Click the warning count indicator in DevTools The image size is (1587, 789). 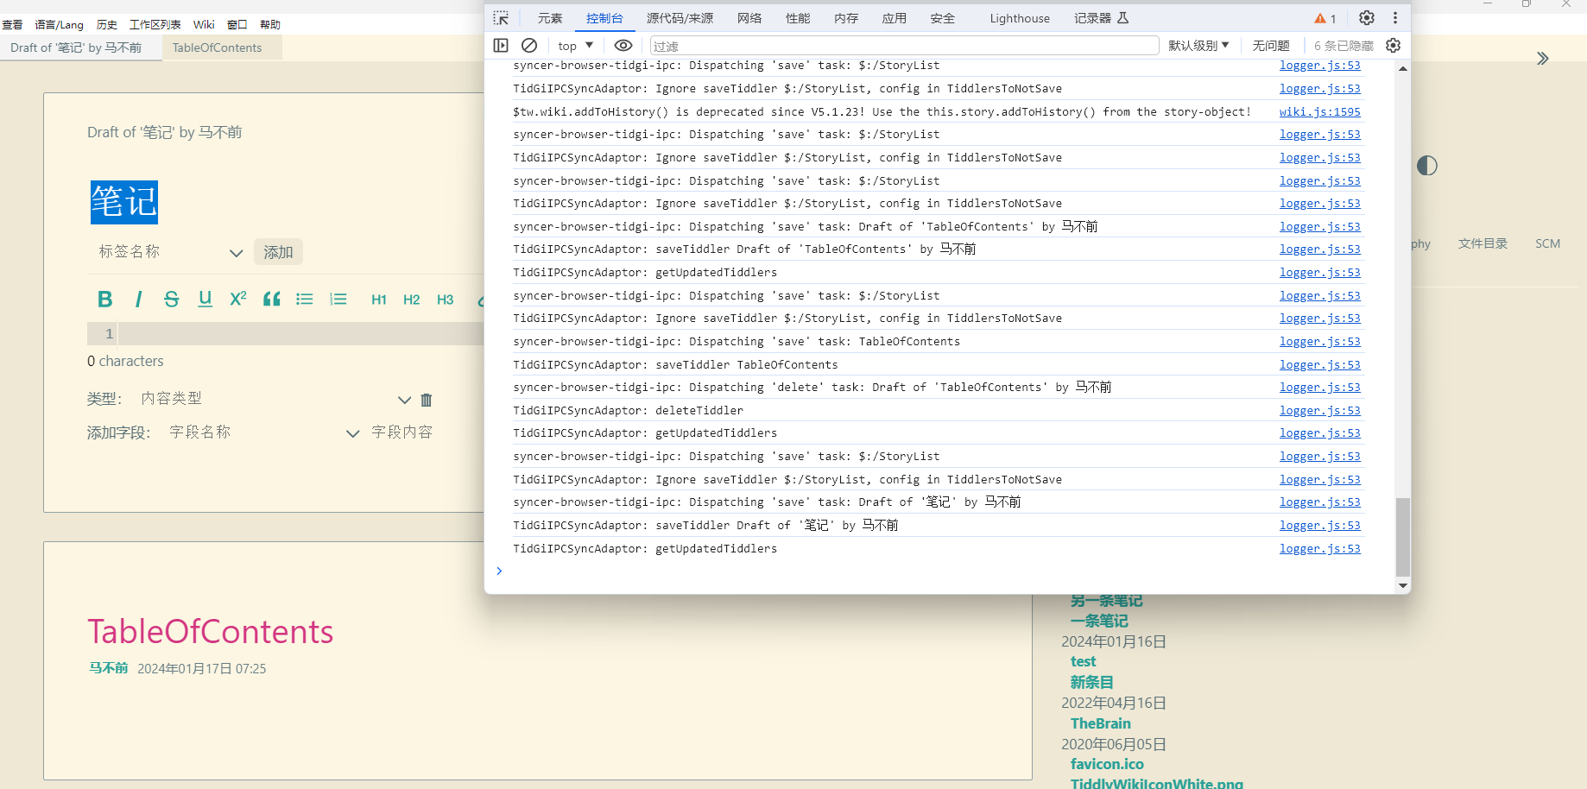(1325, 18)
